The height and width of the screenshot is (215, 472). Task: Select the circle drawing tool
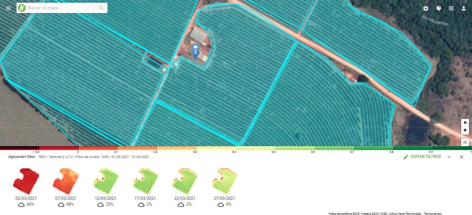pyautogui.click(x=465, y=130)
